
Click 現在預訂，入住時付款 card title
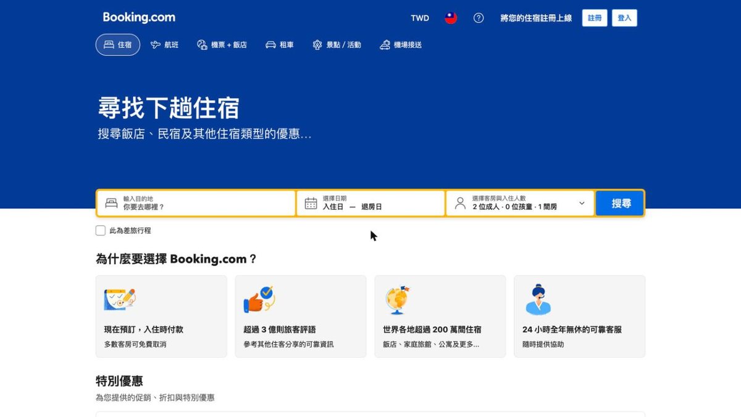144,330
